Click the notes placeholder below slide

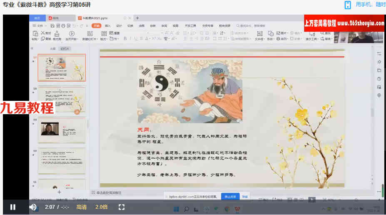(108, 192)
